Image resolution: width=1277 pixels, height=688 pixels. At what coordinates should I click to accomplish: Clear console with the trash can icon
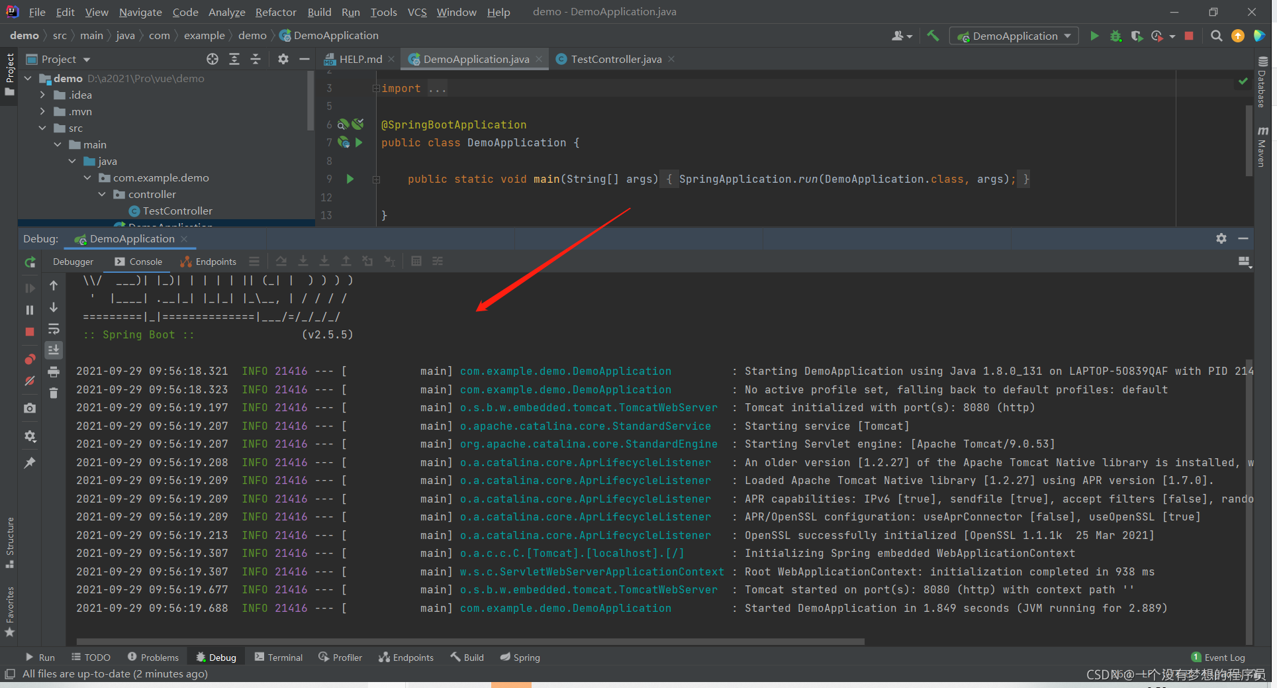[x=54, y=393]
